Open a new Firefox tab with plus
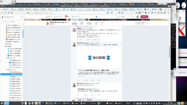The width and height of the screenshot is (187, 105). [x=166, y=9]
